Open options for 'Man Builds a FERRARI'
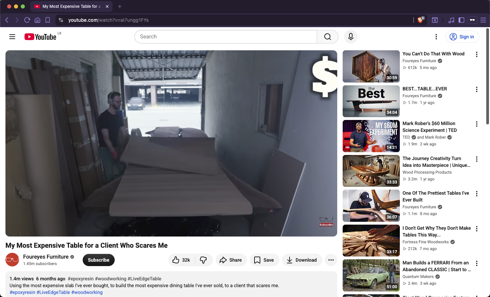This screenshot has height=297, width=490. pos(477,263)
